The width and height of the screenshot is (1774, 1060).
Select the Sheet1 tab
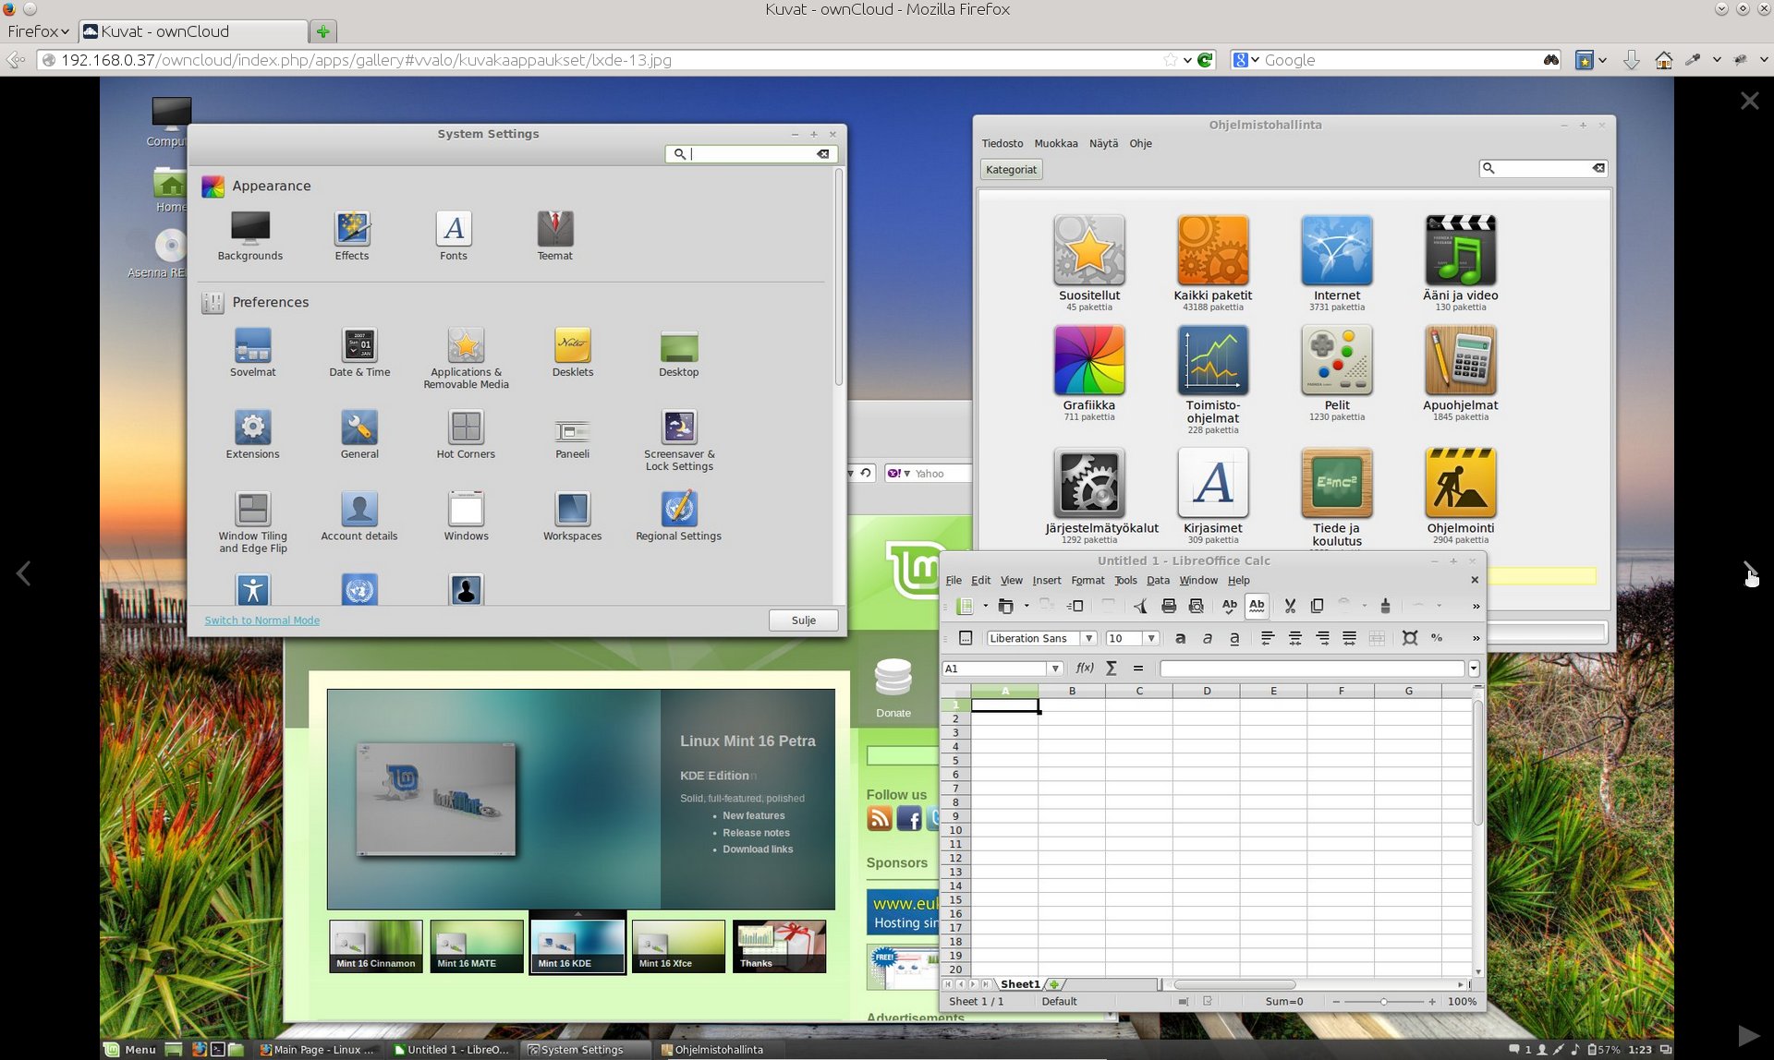point(1019,984)
